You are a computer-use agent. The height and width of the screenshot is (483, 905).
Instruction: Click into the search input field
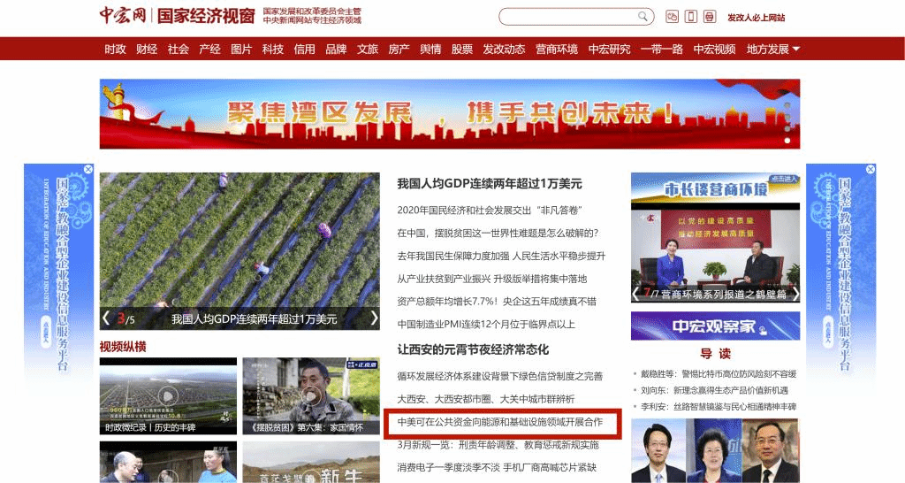coord(567,17)
